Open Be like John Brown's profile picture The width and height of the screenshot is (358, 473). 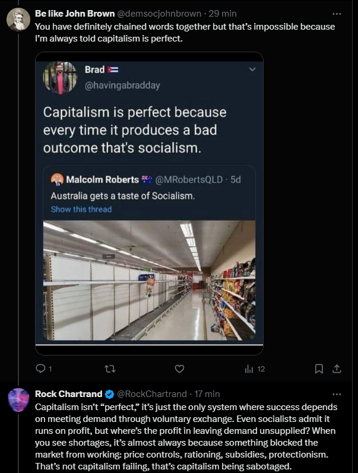tap(18, 21)
